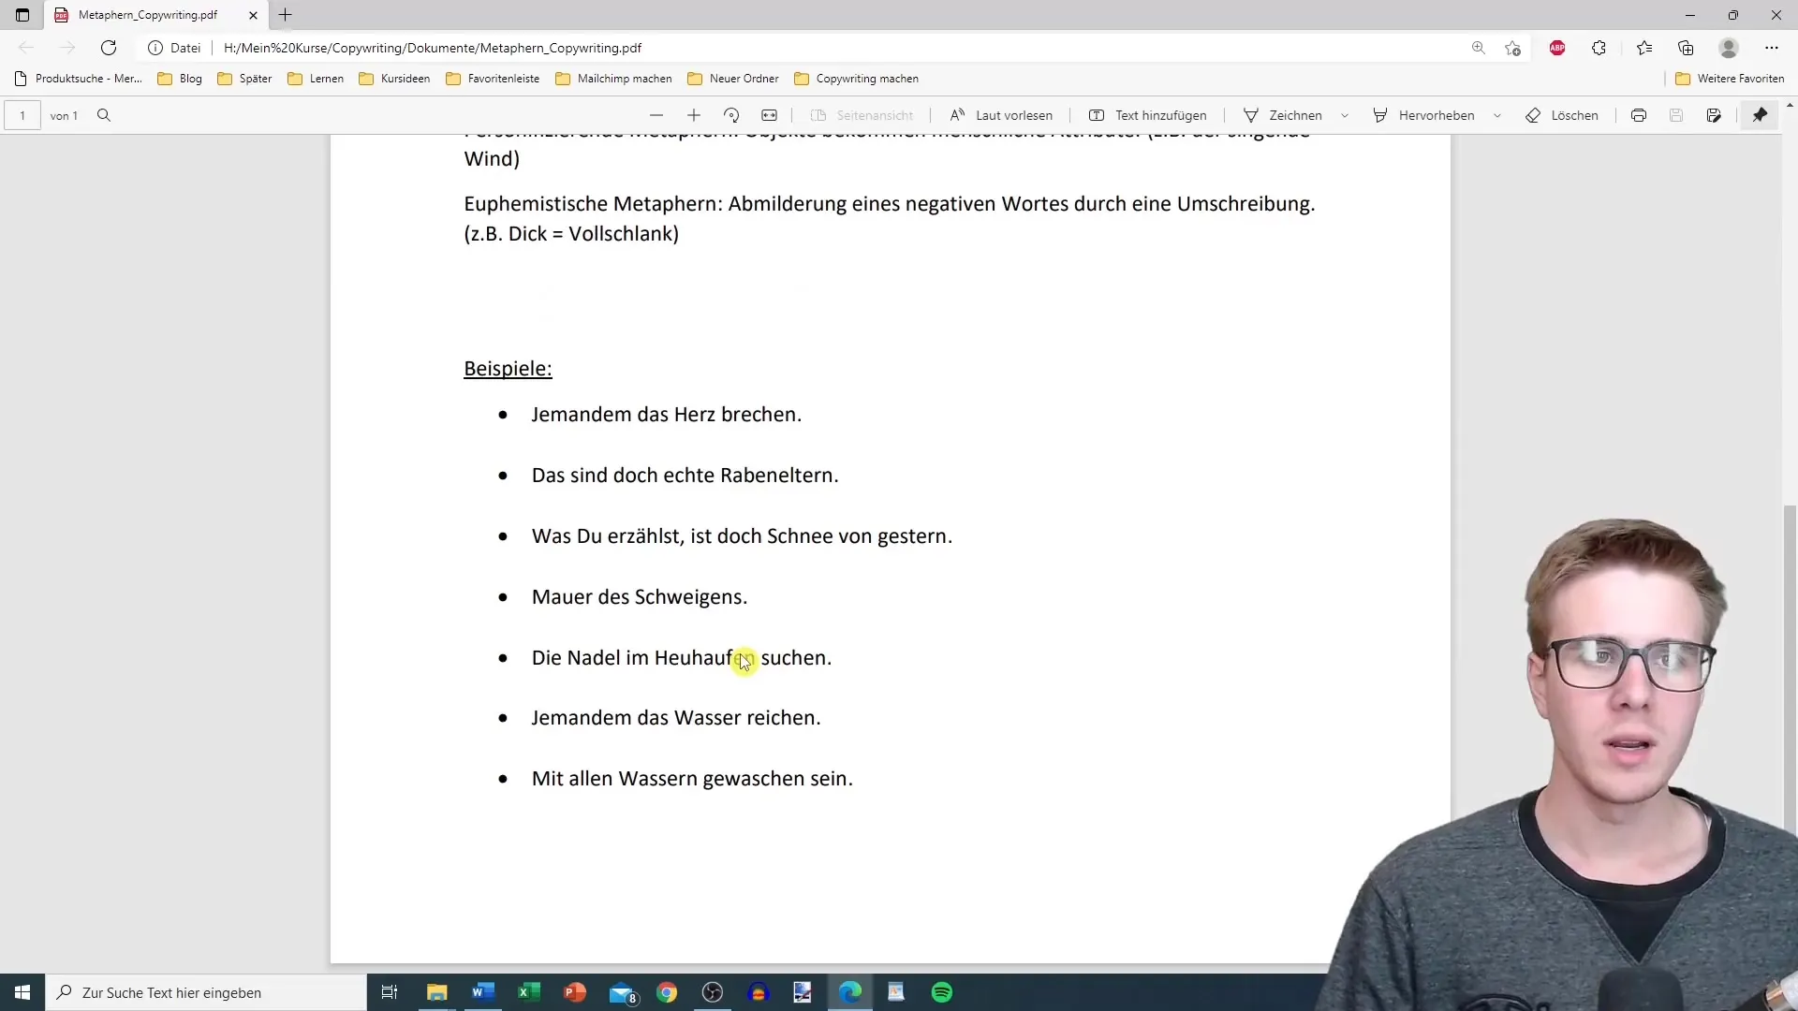The width and height of the screenshot is (1798, 1011).
Task: Click the tab actions menu icon
Action: tap(22, 15)
